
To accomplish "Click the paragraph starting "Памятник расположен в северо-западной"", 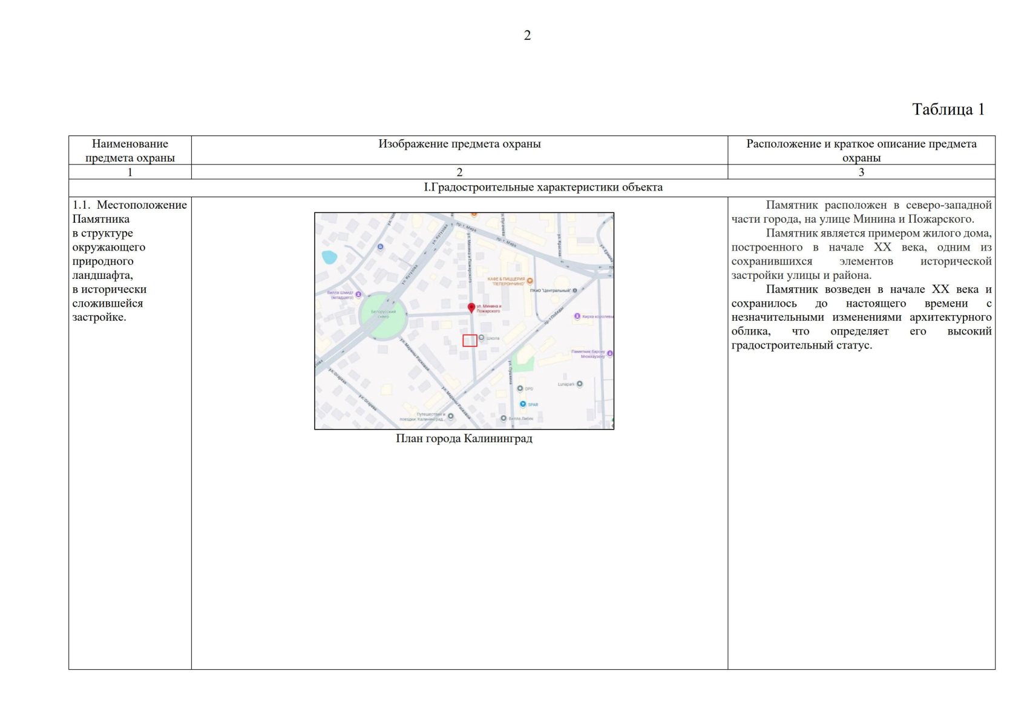I will pyautogui.click(x=862, y=212).
